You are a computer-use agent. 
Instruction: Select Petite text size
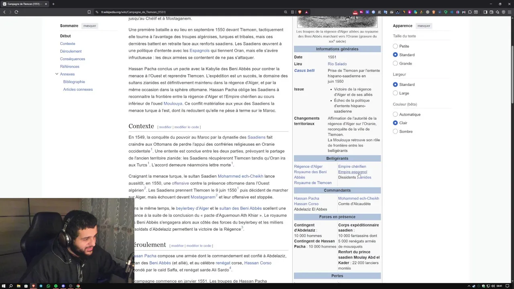(x=396, y=46)
